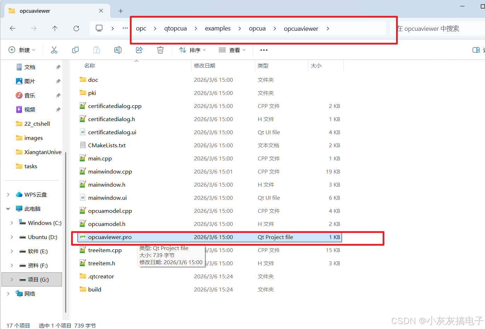Open the 查看 (View) dropdown
485x329 pixels.
click(x=232, y=50)
